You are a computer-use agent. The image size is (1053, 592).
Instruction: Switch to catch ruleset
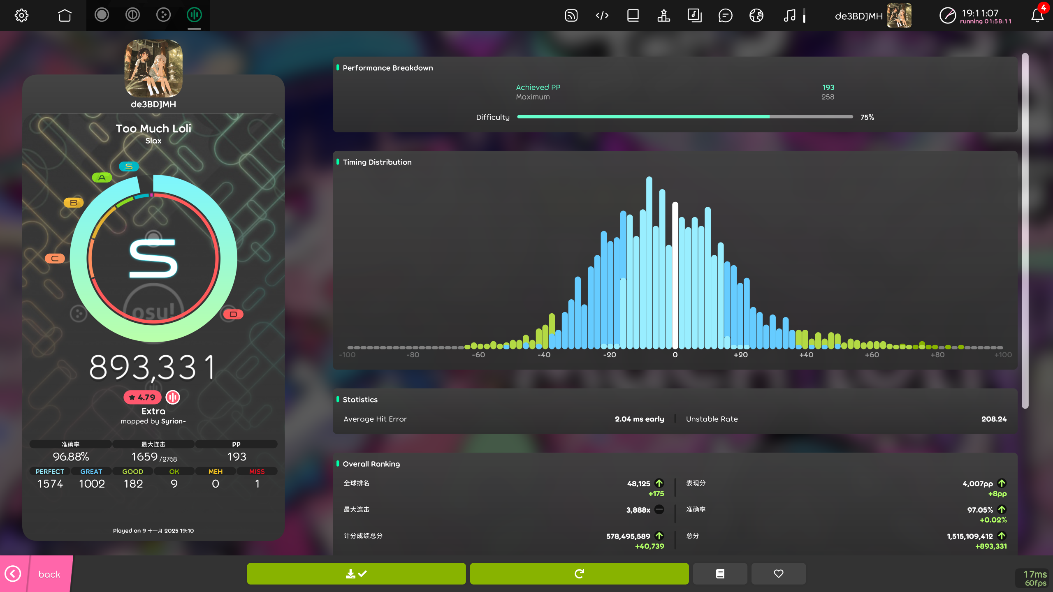tap(163, 15)
